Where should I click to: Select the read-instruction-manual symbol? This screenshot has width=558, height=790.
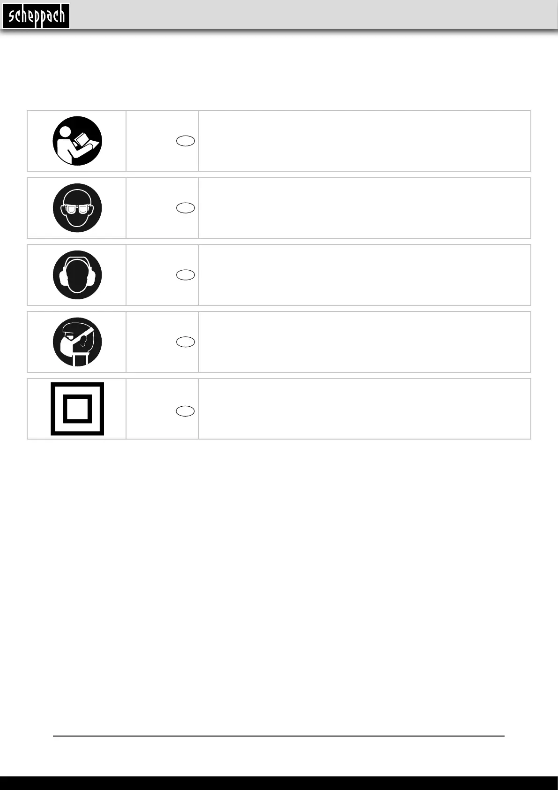coord(77,141)
